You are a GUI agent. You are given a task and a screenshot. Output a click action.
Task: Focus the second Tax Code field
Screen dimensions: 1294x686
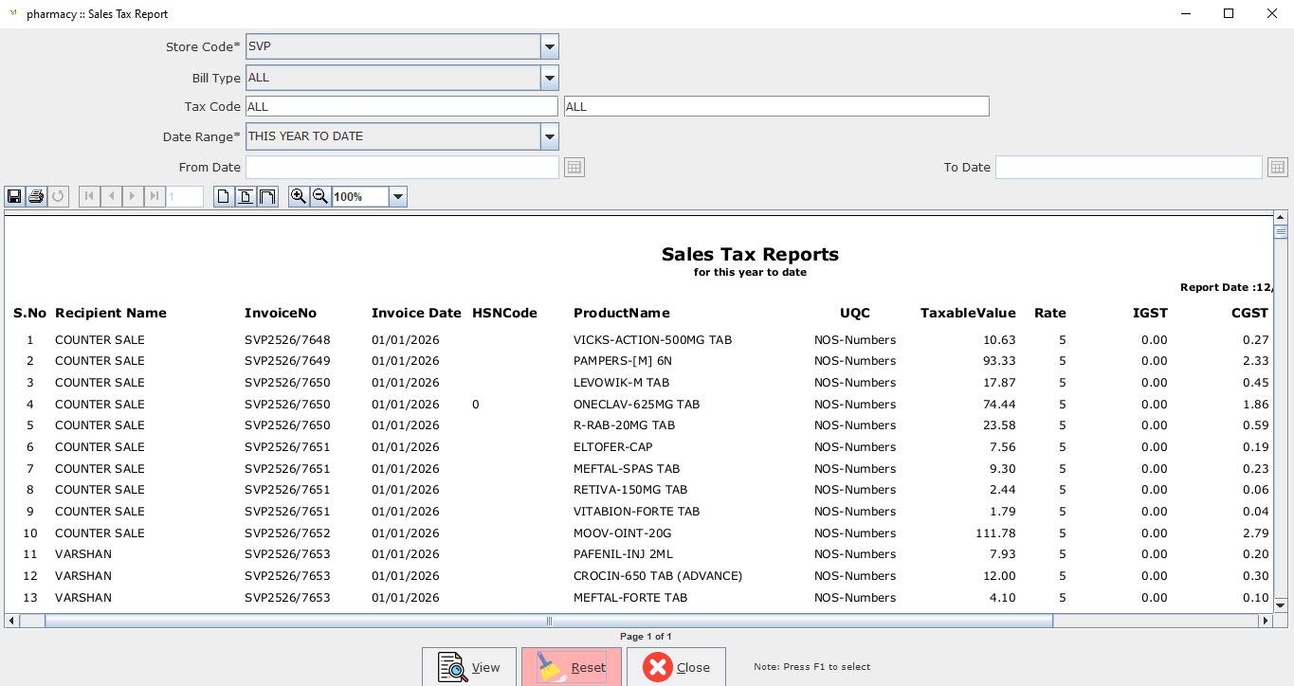[x=776, y=107]
